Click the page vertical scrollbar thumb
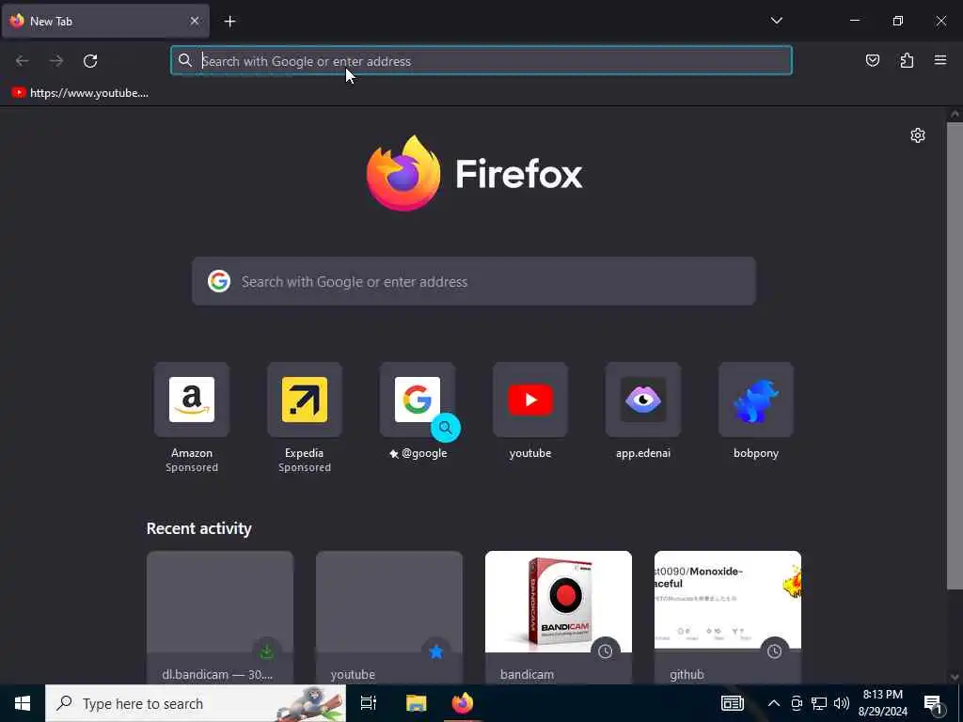The image size is (963, 722). tap(955, 356)
